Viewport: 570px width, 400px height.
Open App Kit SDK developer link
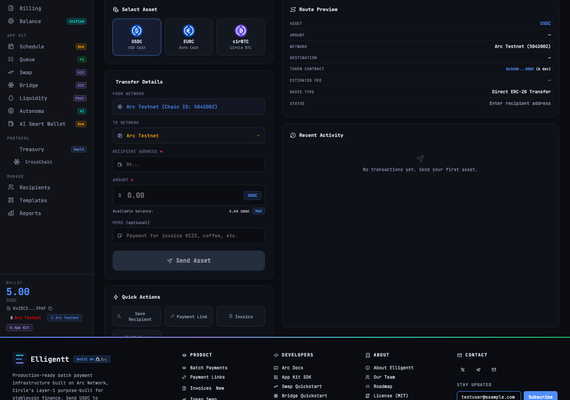pyautogui.click(x=297, y=377)
